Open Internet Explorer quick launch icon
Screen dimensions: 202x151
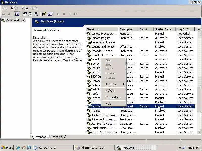[18, 148]
